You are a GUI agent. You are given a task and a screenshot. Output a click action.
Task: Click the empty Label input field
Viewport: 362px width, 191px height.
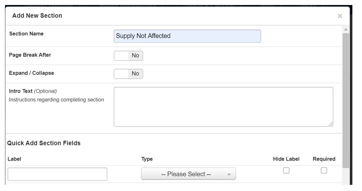(57, 174)
